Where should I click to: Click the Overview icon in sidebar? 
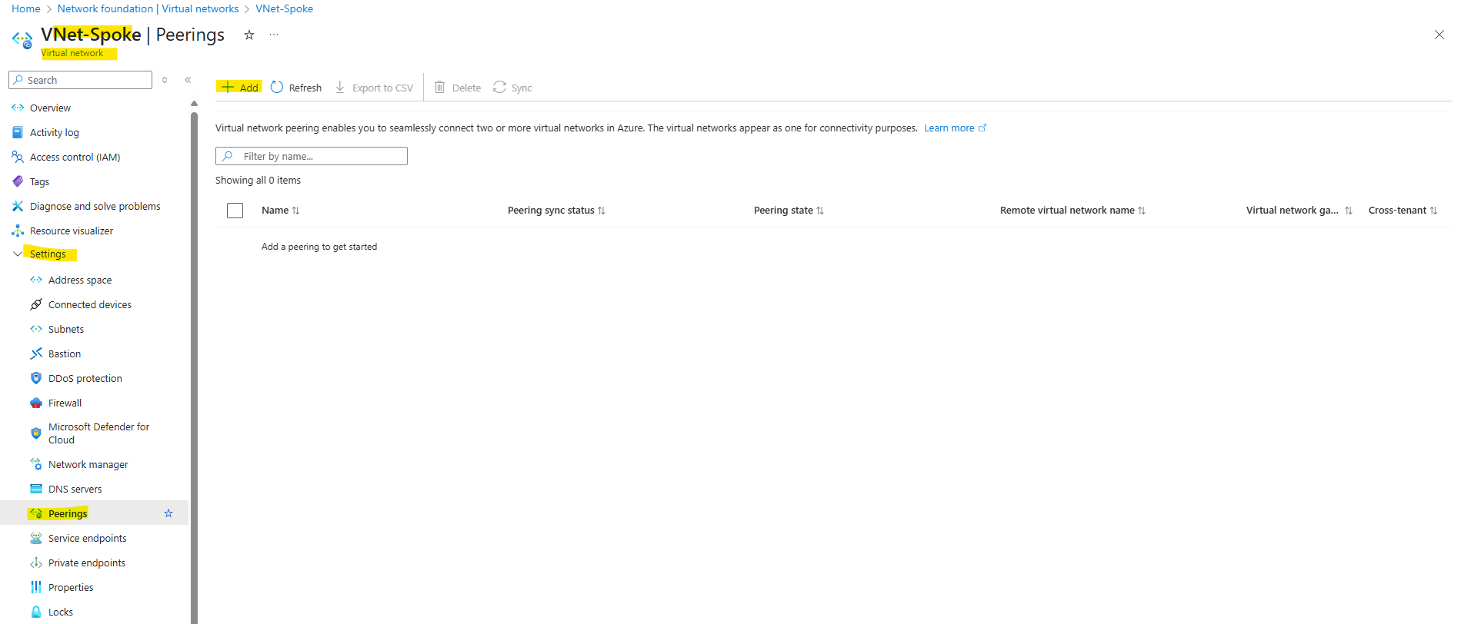tap(18, 108)
